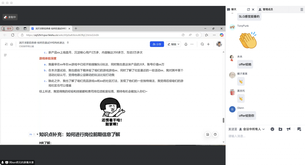Image resolution: width=305 pixels, height=165 pixels.
Task: Expand the 编辑 mode dropdown
Action: [x=173, y=44]
